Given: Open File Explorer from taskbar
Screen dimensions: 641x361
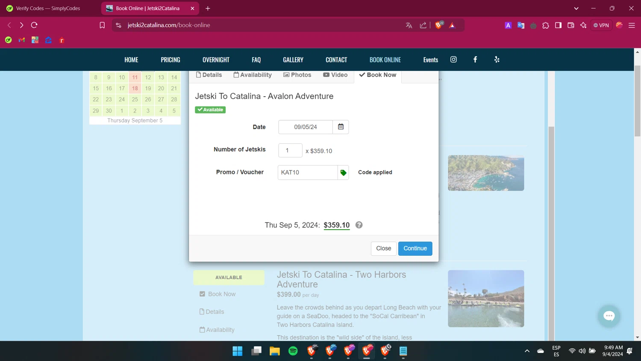Looking at the screenshot, I should tap(275, 351).
